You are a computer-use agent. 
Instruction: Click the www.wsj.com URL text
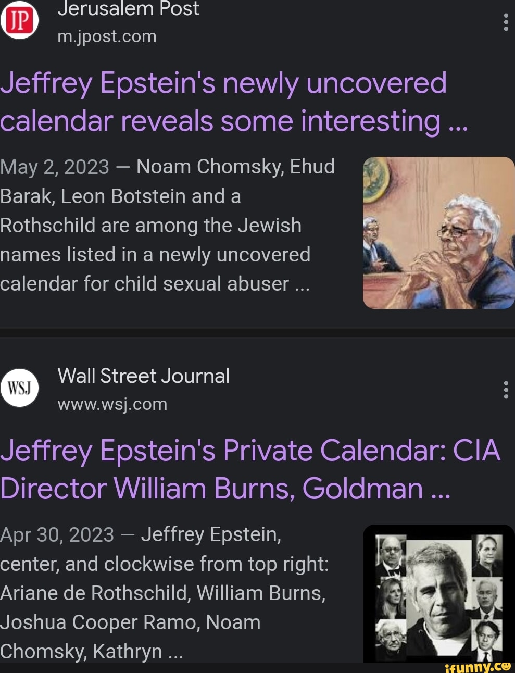(112, 404)
